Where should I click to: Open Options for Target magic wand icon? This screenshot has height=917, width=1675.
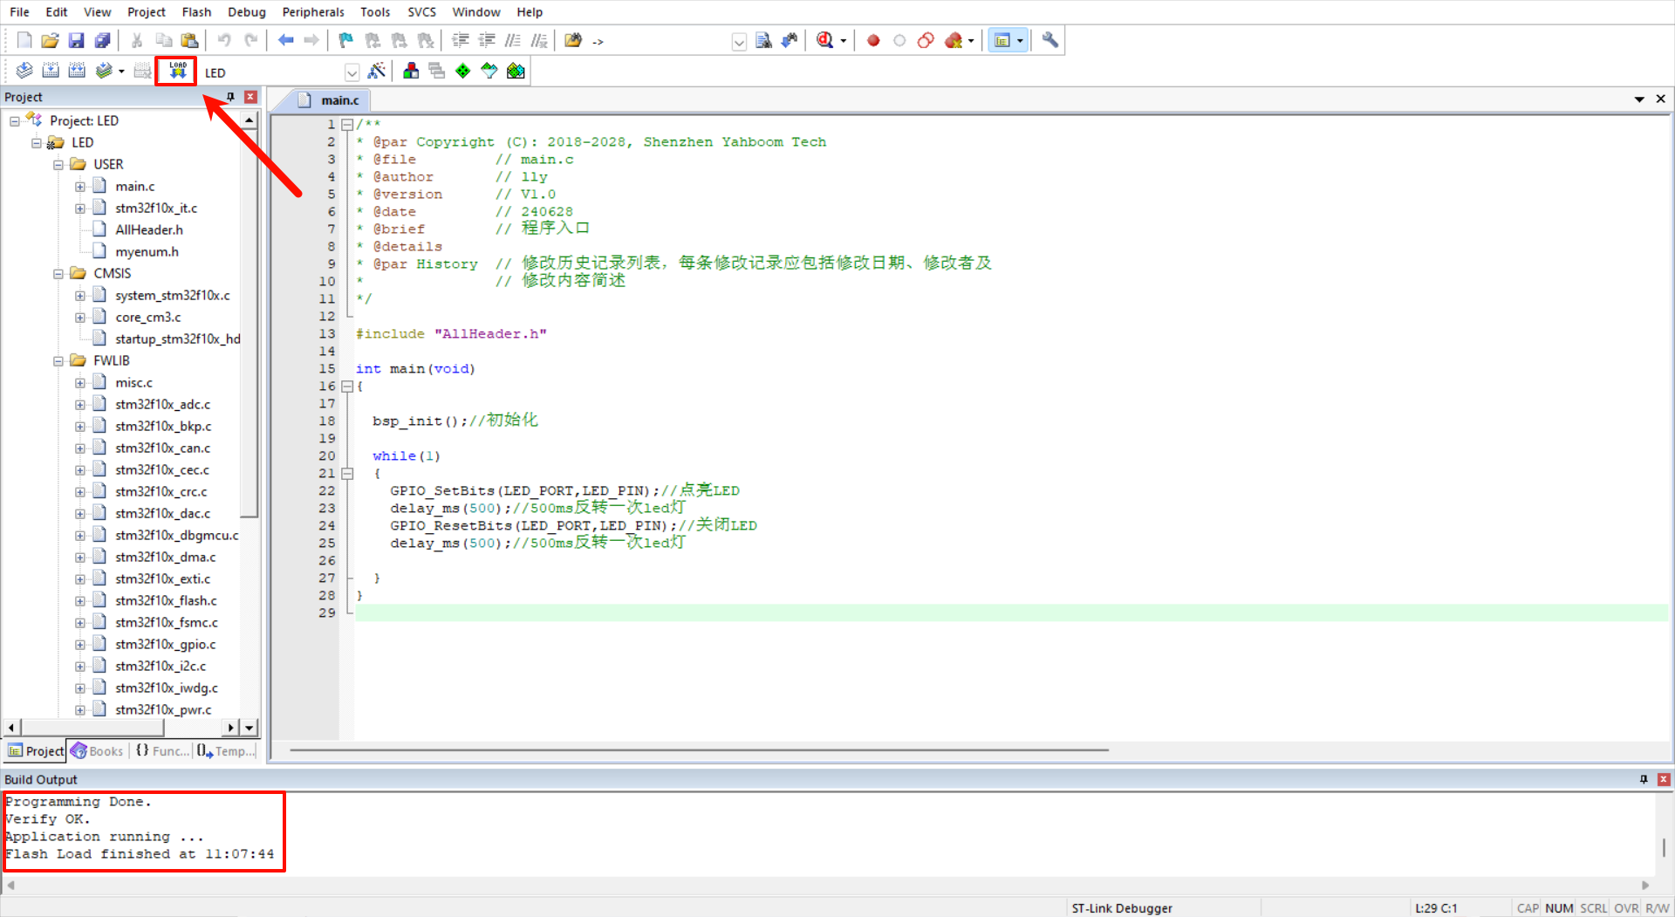tap(377, 71)
